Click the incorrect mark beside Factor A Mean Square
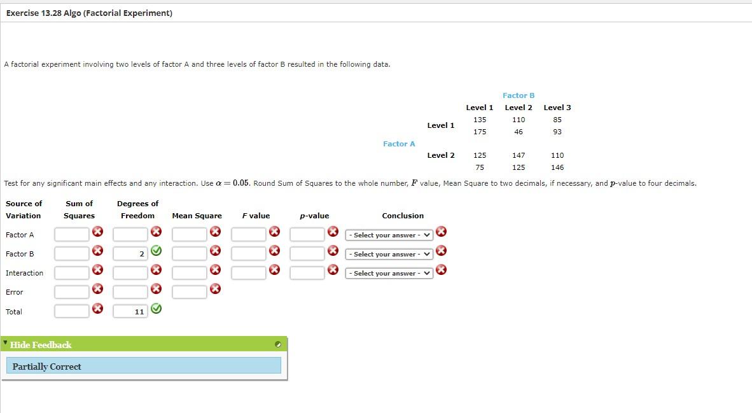Image resolution: width=752 pixels, height=413 pixels. pos(215,231)
